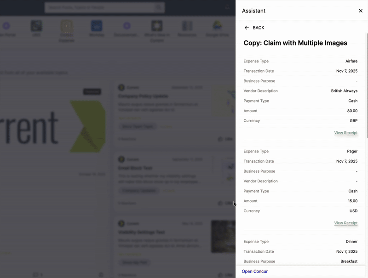Open the Company Policy Update post title
368x278 pixels.
pos(143,96)
